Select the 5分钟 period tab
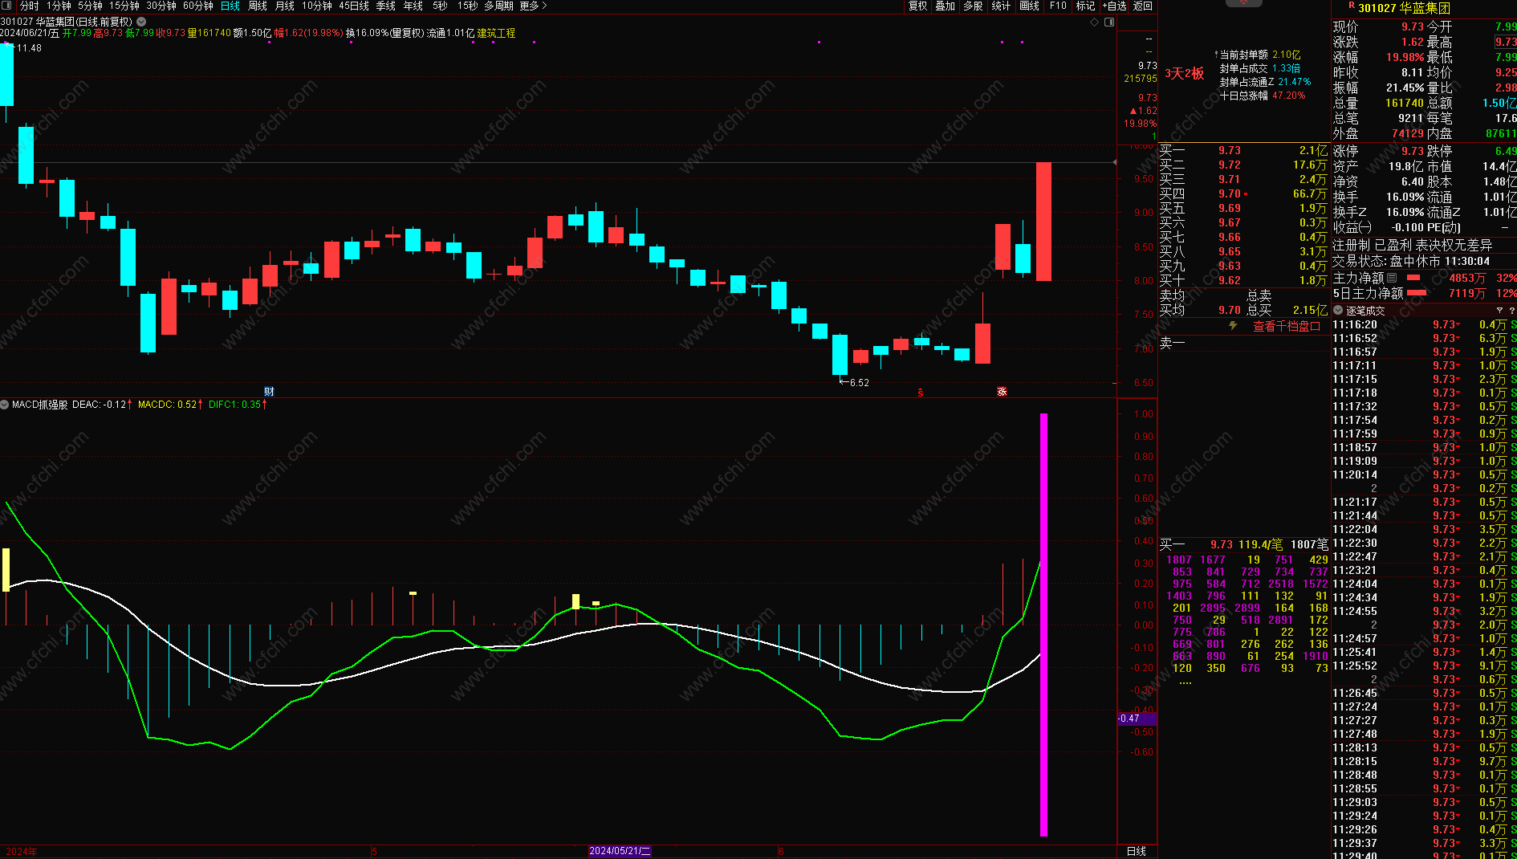1517x859 pixels. [x=90, y=6]
